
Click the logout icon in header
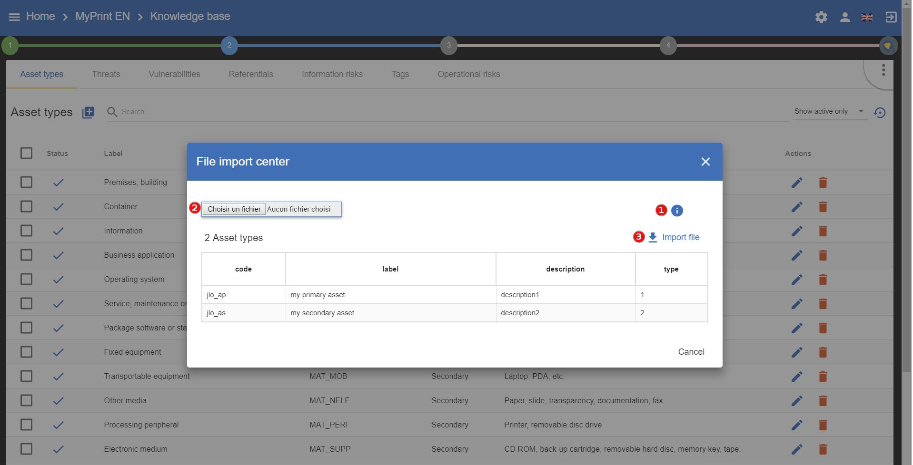click(891, 17)
